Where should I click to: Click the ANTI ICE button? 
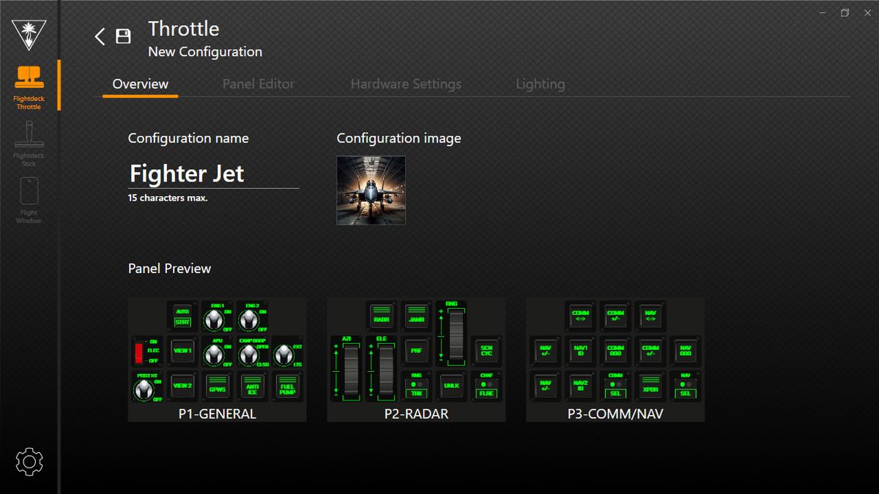coord(252,385)
